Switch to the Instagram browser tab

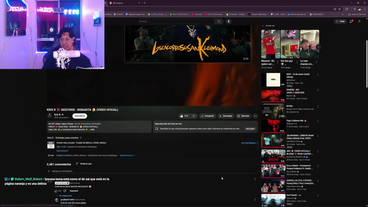(x=124, y=3)
